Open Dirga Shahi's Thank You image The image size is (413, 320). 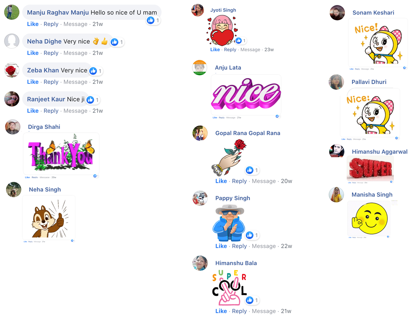(61, 154)
